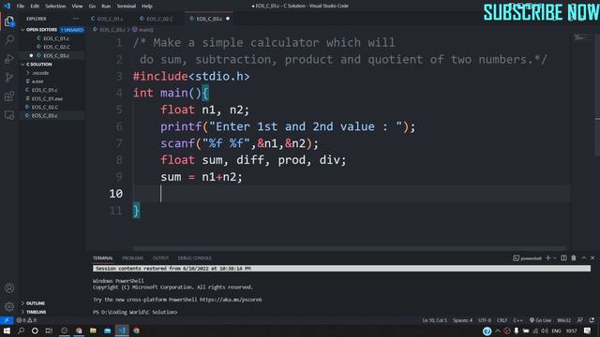Screen dimensions: 600x337
Task: Click the unsaved dot on EOS_C_03.c tab
Action: pyautogui.click(x=228, y=19)
